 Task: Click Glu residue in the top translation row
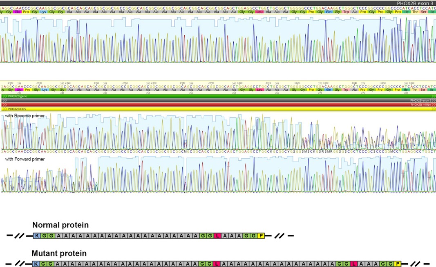pyautogui.click(x=18, y=12)
